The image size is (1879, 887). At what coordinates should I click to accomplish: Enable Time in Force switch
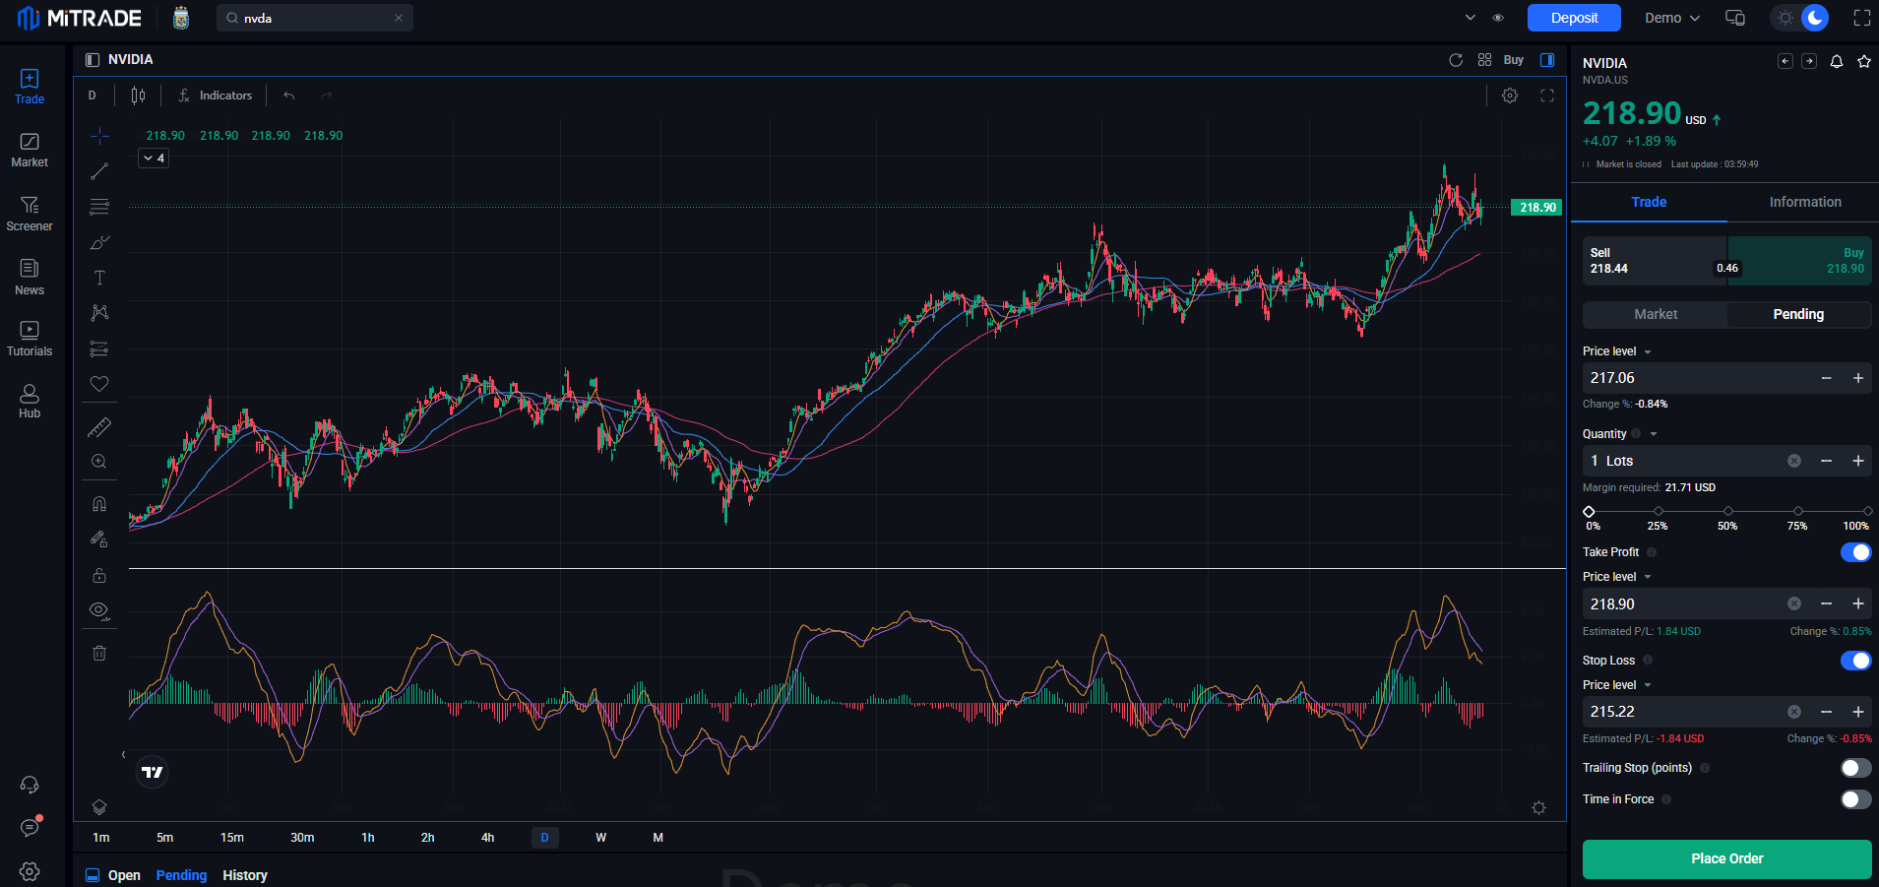pos(1855,799)
